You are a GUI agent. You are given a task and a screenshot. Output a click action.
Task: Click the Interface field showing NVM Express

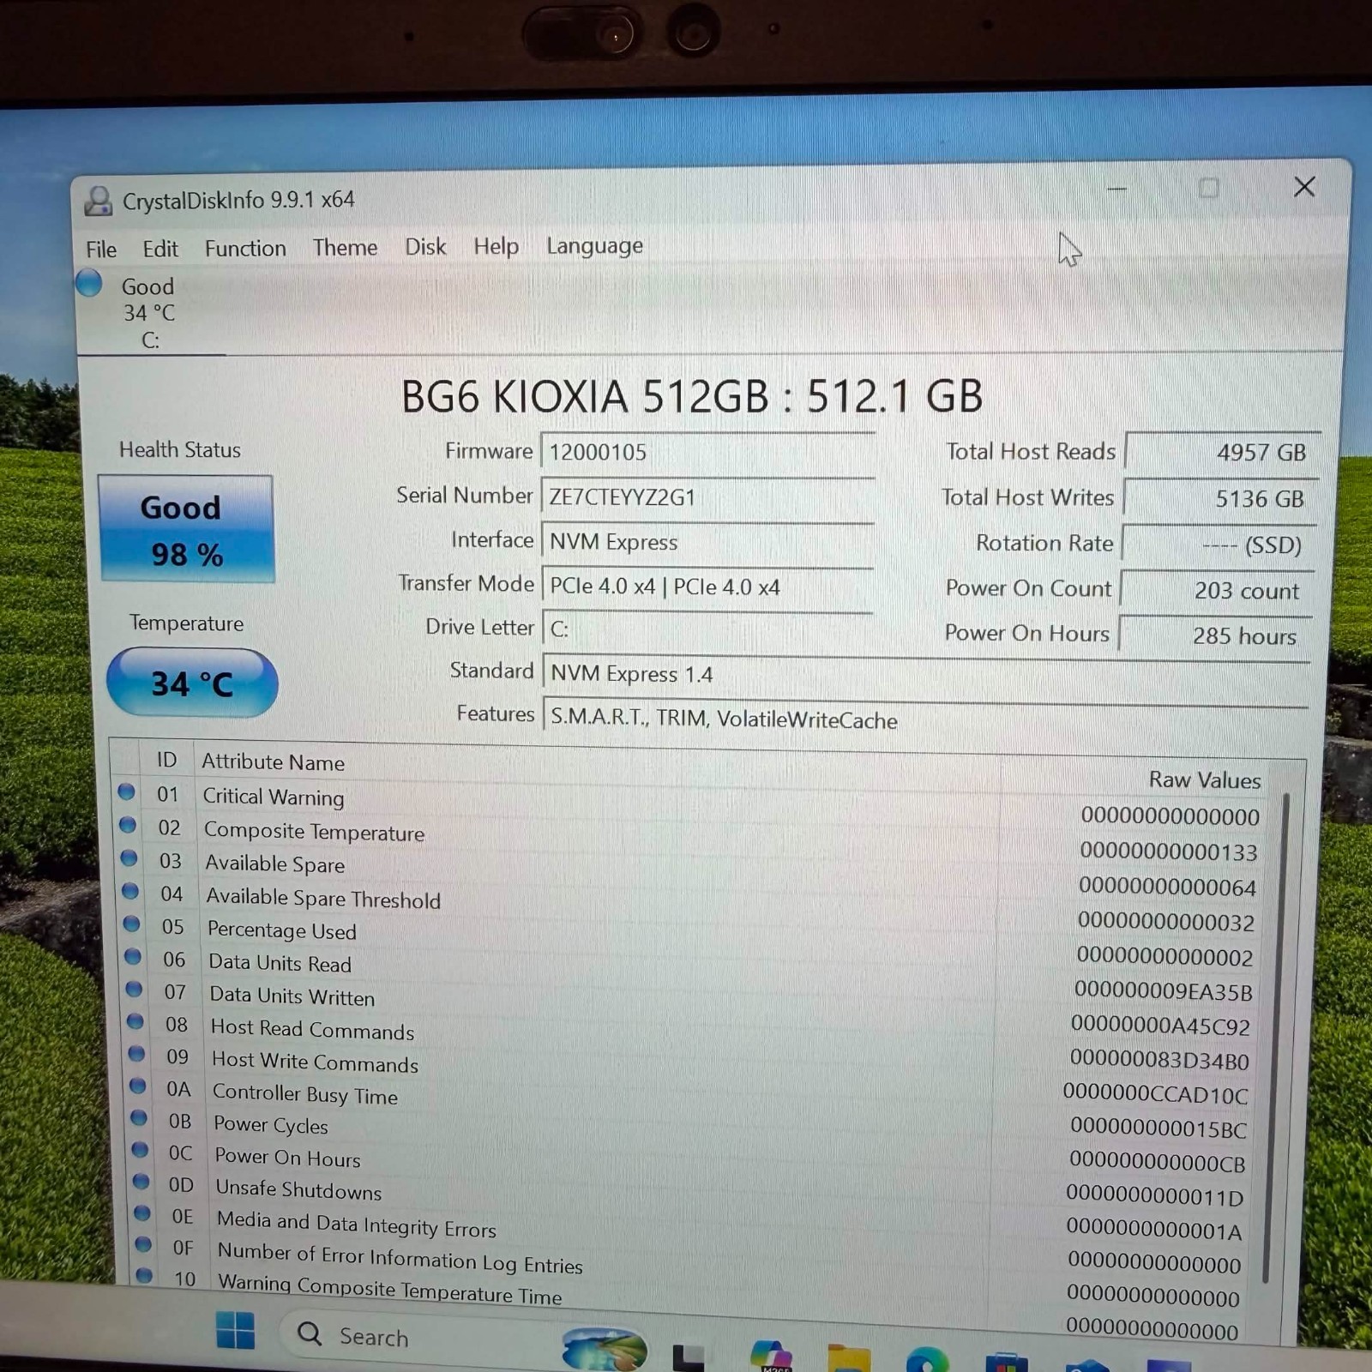pyautogui.click(x=707, y=541)
